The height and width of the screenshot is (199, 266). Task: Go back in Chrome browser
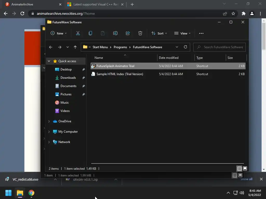pyautogui.click(x=6, y=13)
